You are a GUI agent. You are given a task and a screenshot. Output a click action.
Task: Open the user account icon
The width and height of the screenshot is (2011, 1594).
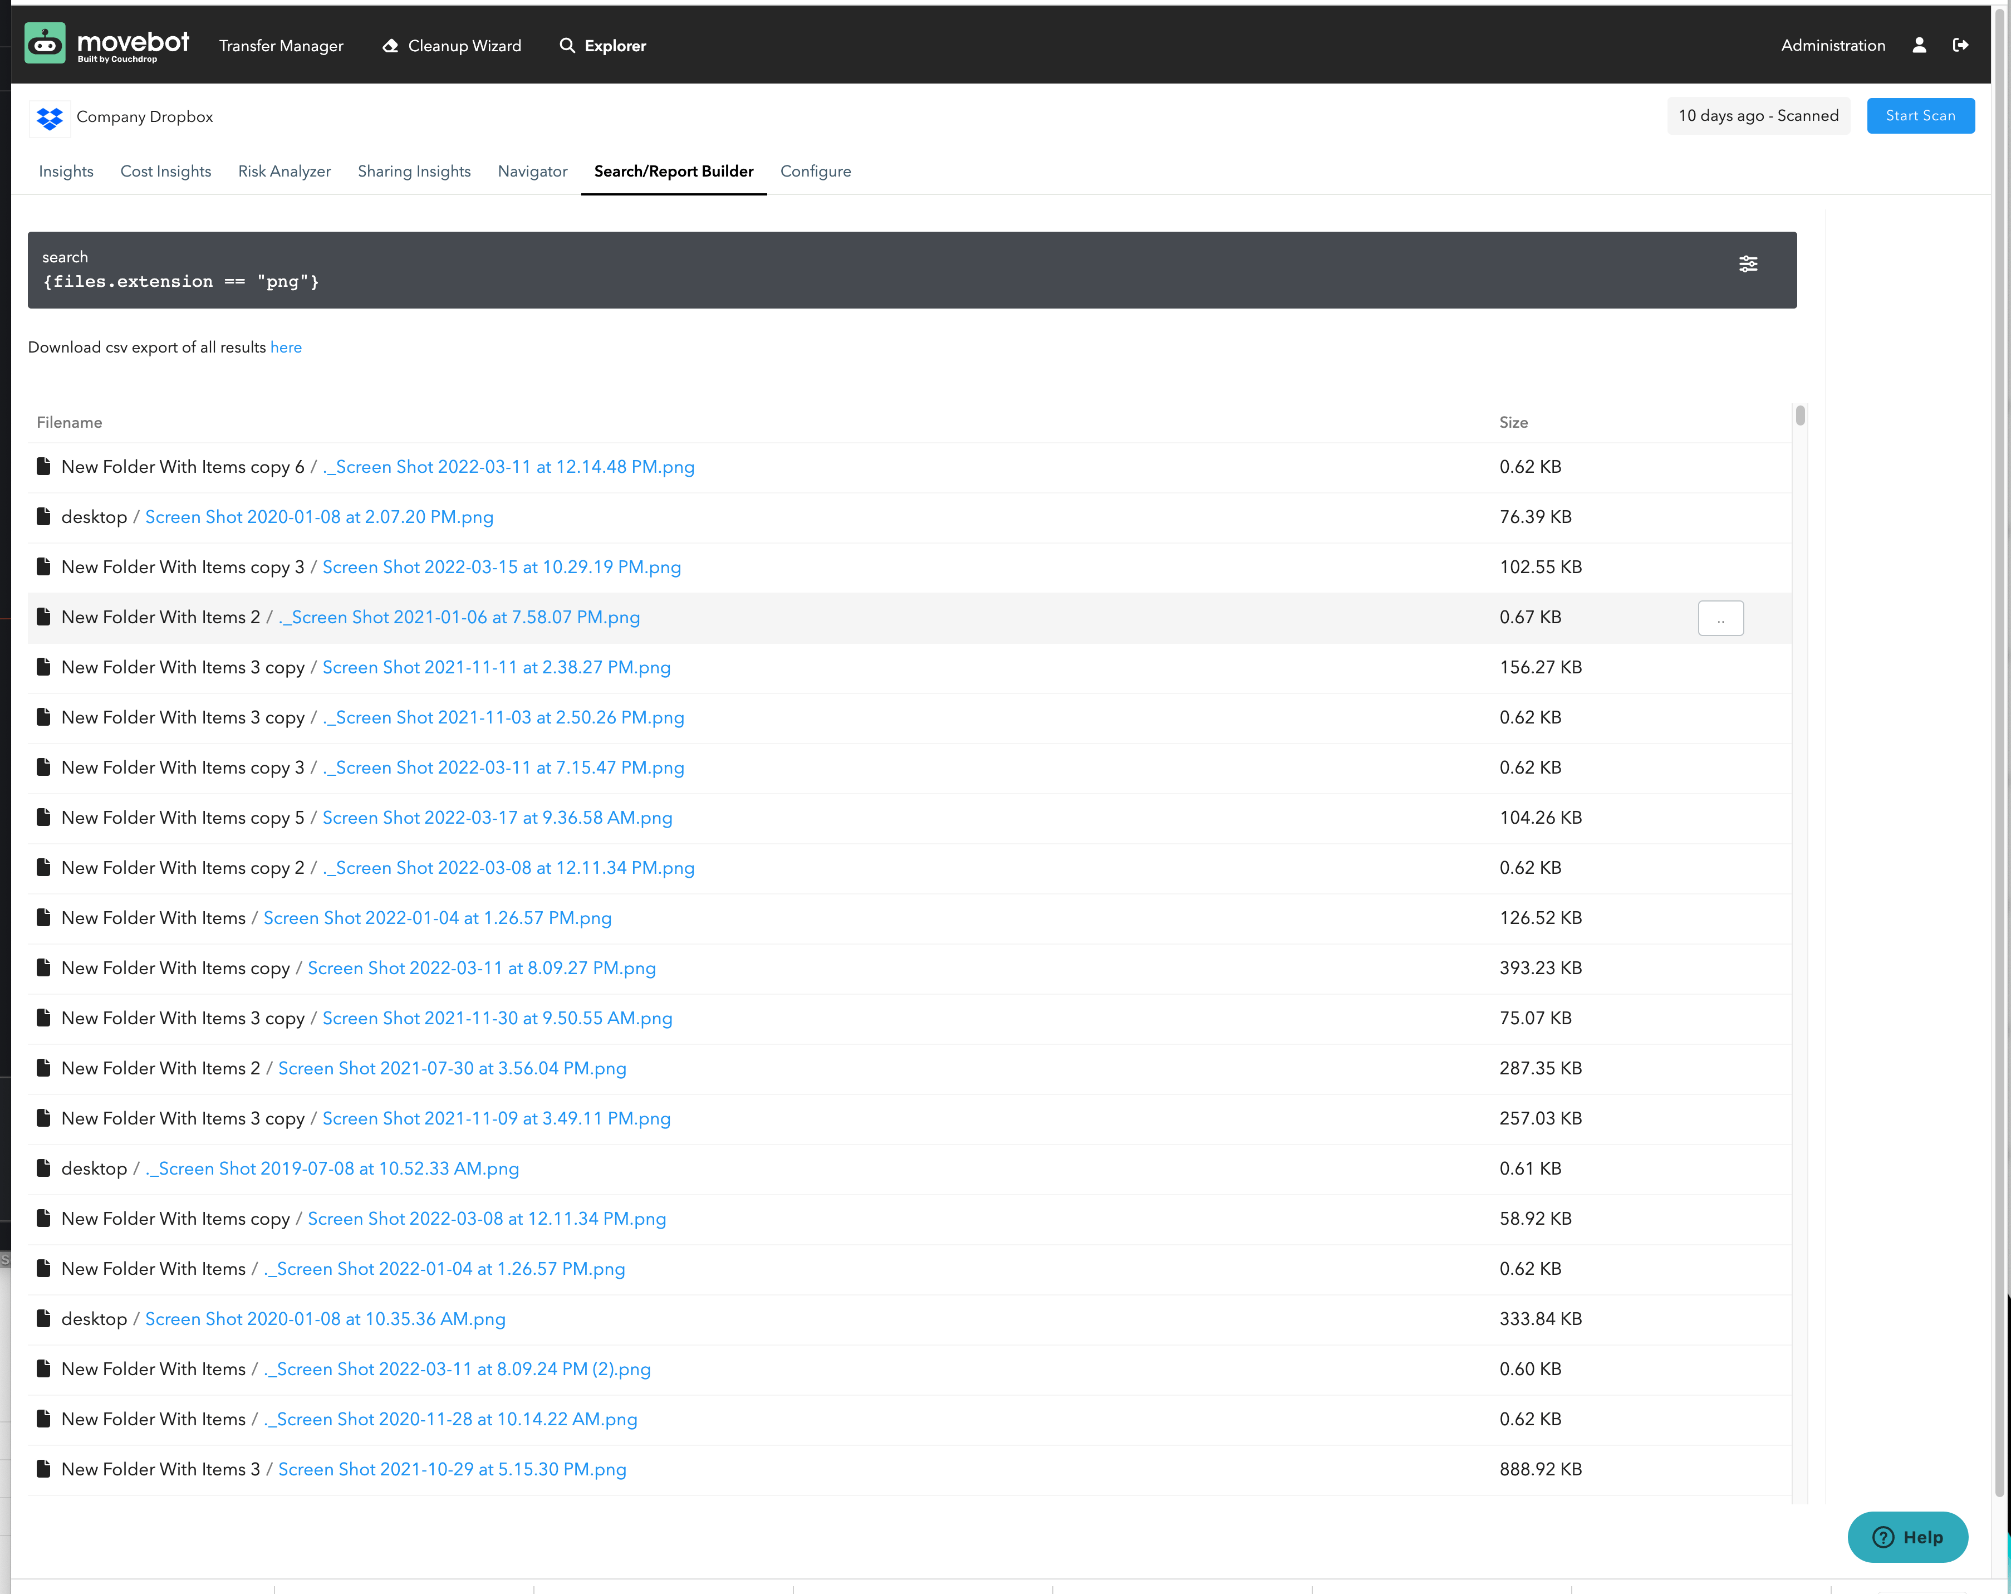click(x=1919, y=45)
